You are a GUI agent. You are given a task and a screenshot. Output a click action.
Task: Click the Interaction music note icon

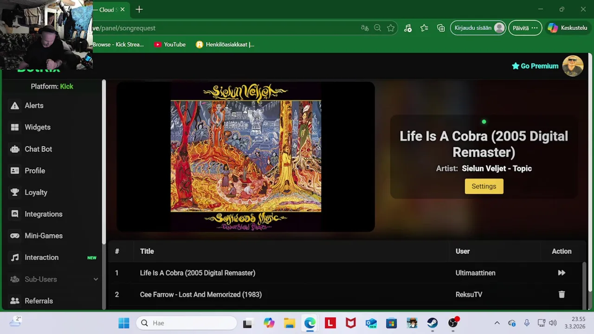pyautogui.click(x=15, y=257)
